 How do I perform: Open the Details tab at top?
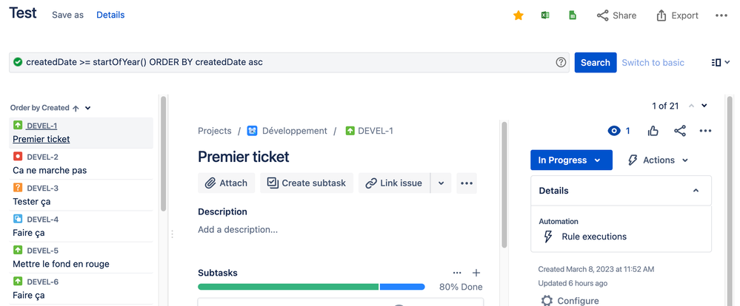click(110, 15)
